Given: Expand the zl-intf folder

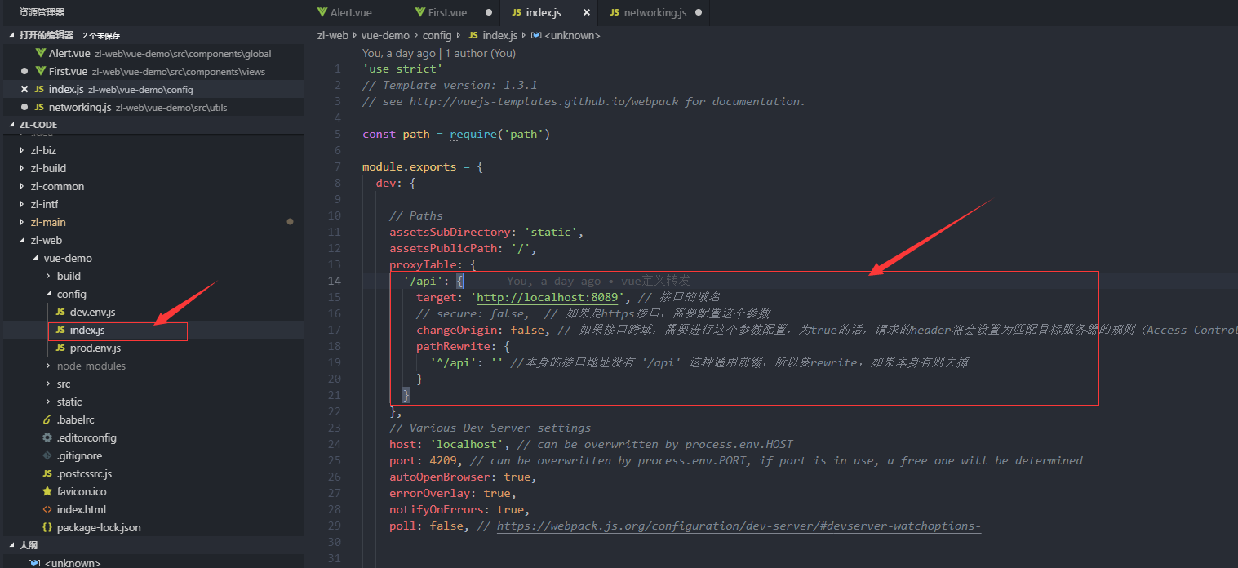Looking at the screenshot, I should tap(44, 204).
